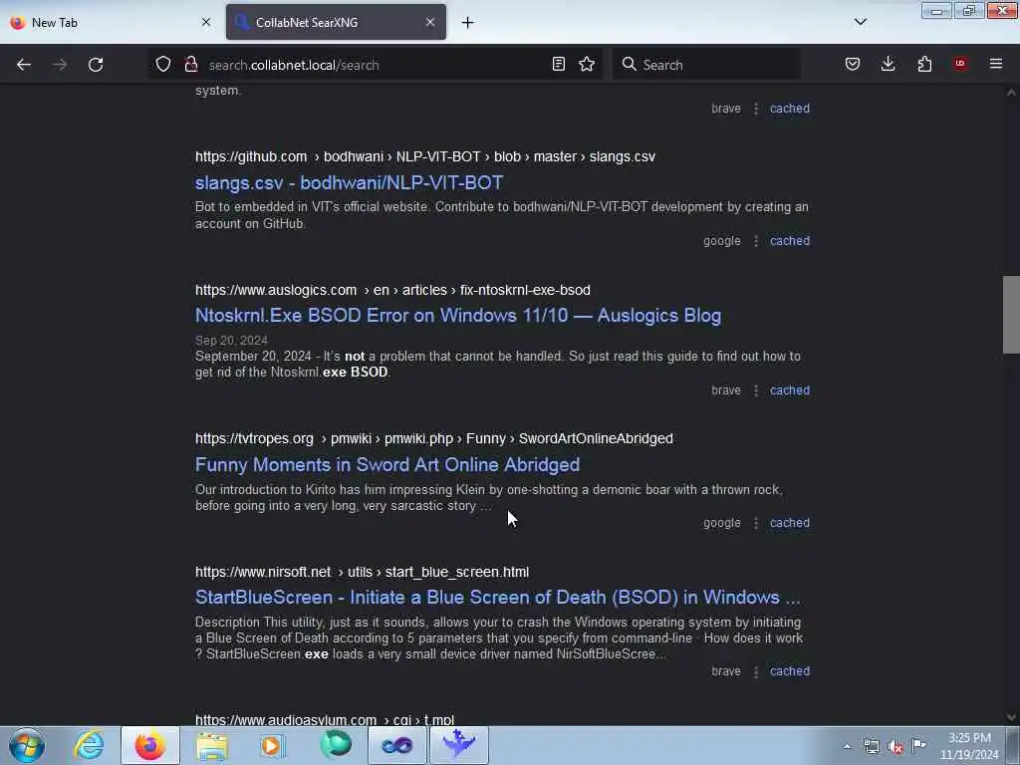Viewport: 1020px width, 765px height.
Task: Close the New Tab tab
Action: (x=206, y=22)
